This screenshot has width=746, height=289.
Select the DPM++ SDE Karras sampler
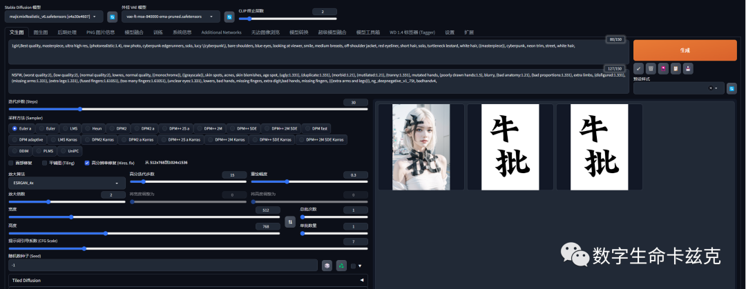(271, 140)
